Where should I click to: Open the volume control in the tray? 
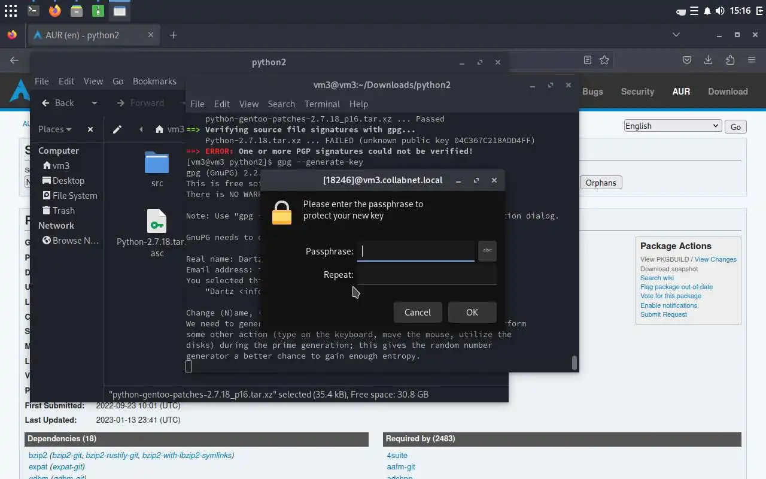pyautogui.click(x=719, y=11)
